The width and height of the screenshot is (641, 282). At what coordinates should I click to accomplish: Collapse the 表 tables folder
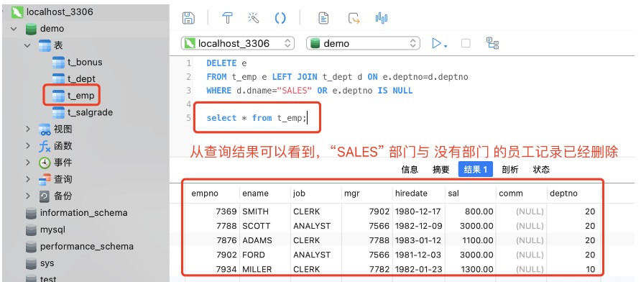point(28,45)
